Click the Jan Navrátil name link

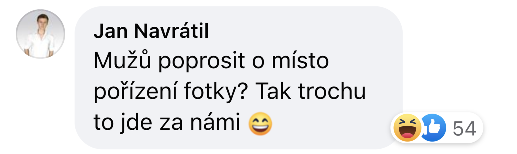tap(151, 31)
